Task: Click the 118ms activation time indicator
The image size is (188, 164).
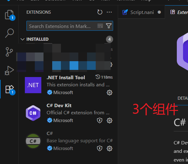Action: pos(104,77)
